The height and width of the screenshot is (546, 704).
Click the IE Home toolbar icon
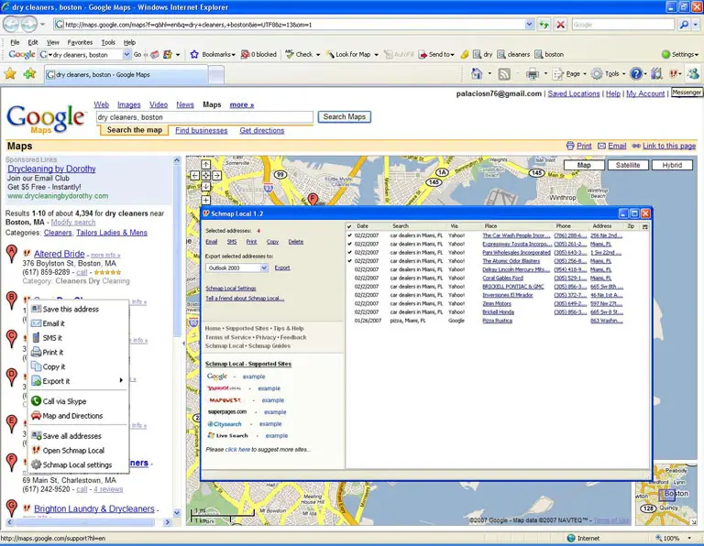click(x=476, y=74)
